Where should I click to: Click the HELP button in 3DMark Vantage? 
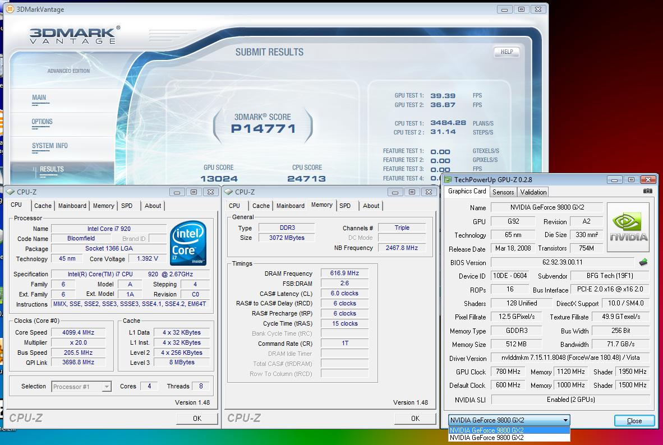click(507, 52)
